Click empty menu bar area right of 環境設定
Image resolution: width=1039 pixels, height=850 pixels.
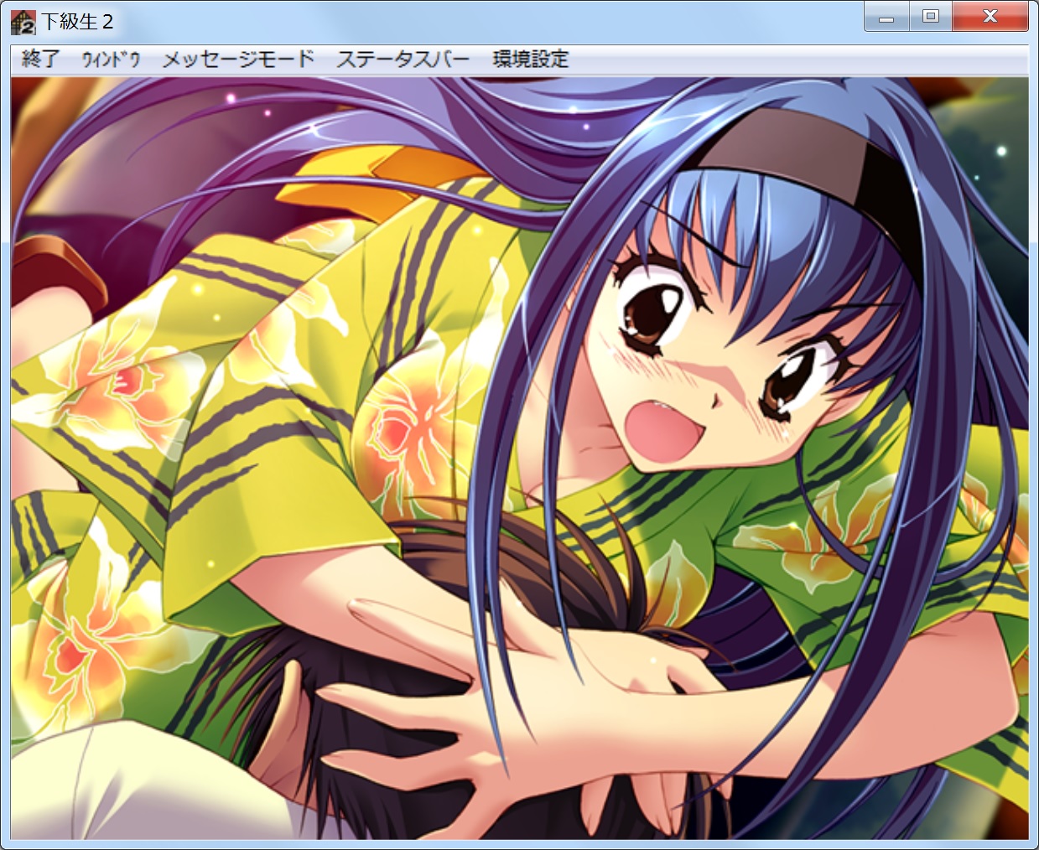tap(797, 60)
